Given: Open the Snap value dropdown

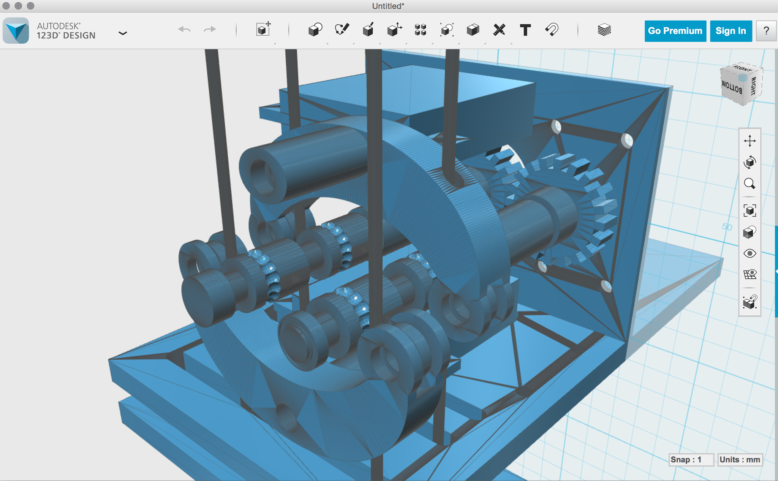Looking at the screenshot, I should 691,460.
